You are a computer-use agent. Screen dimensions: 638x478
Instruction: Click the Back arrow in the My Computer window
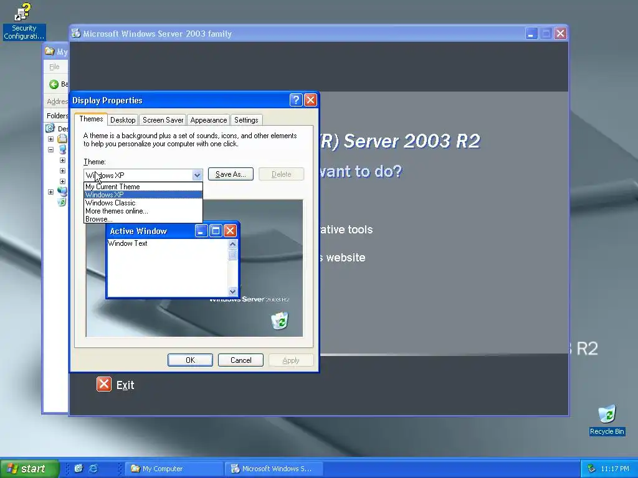tap(54, 84)
